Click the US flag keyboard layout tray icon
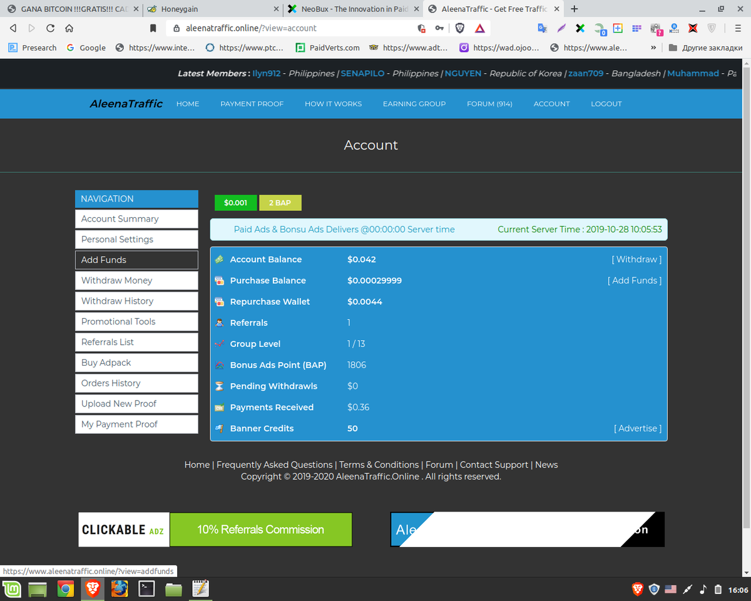The width and height of the screenshot is (751, 601). pos(671,589)
